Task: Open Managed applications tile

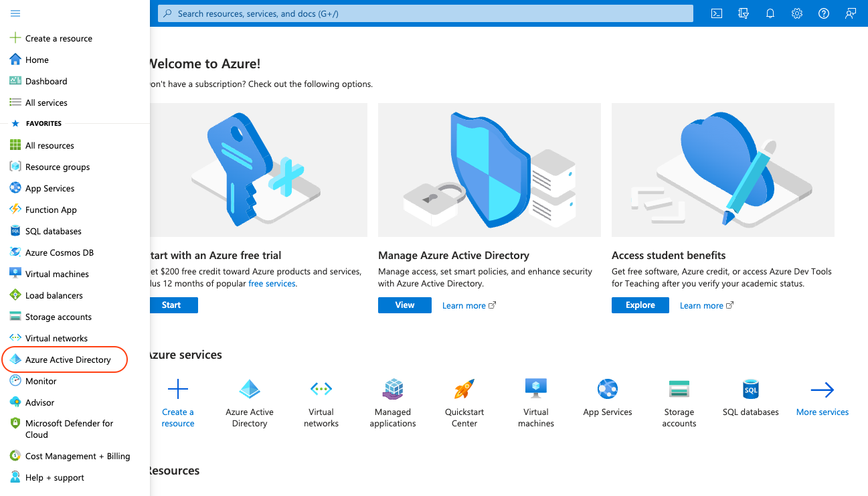Action: (x=393, y=403)
